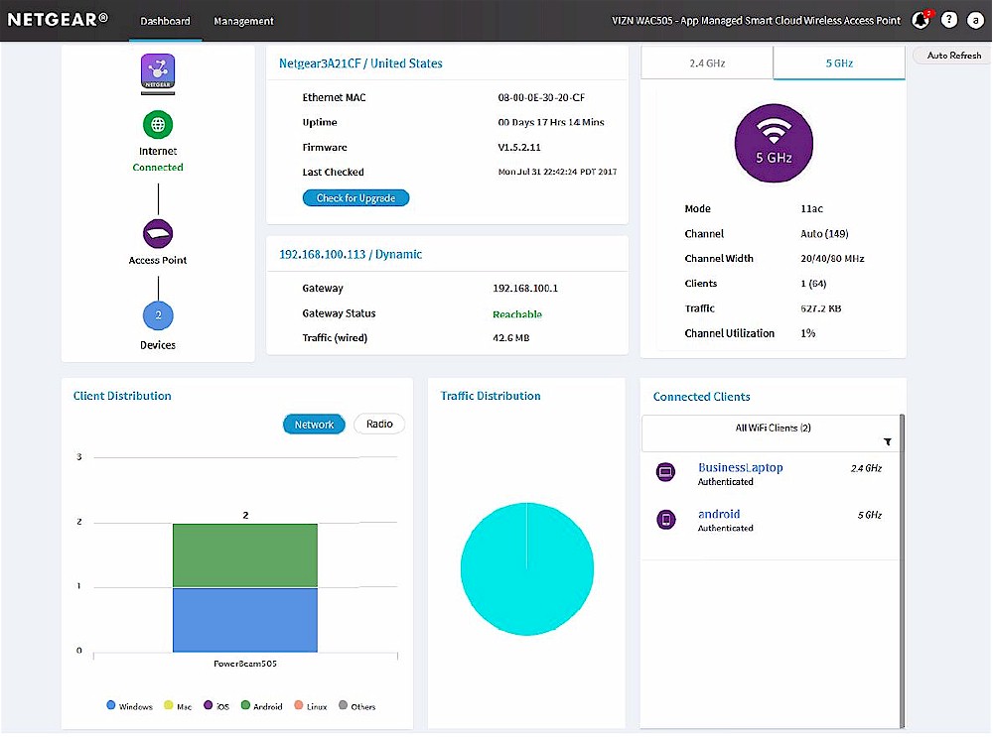Screen dimensions: 993x737
Task: Click the green Internet globe icon
Action: click(x=158, y=125)
